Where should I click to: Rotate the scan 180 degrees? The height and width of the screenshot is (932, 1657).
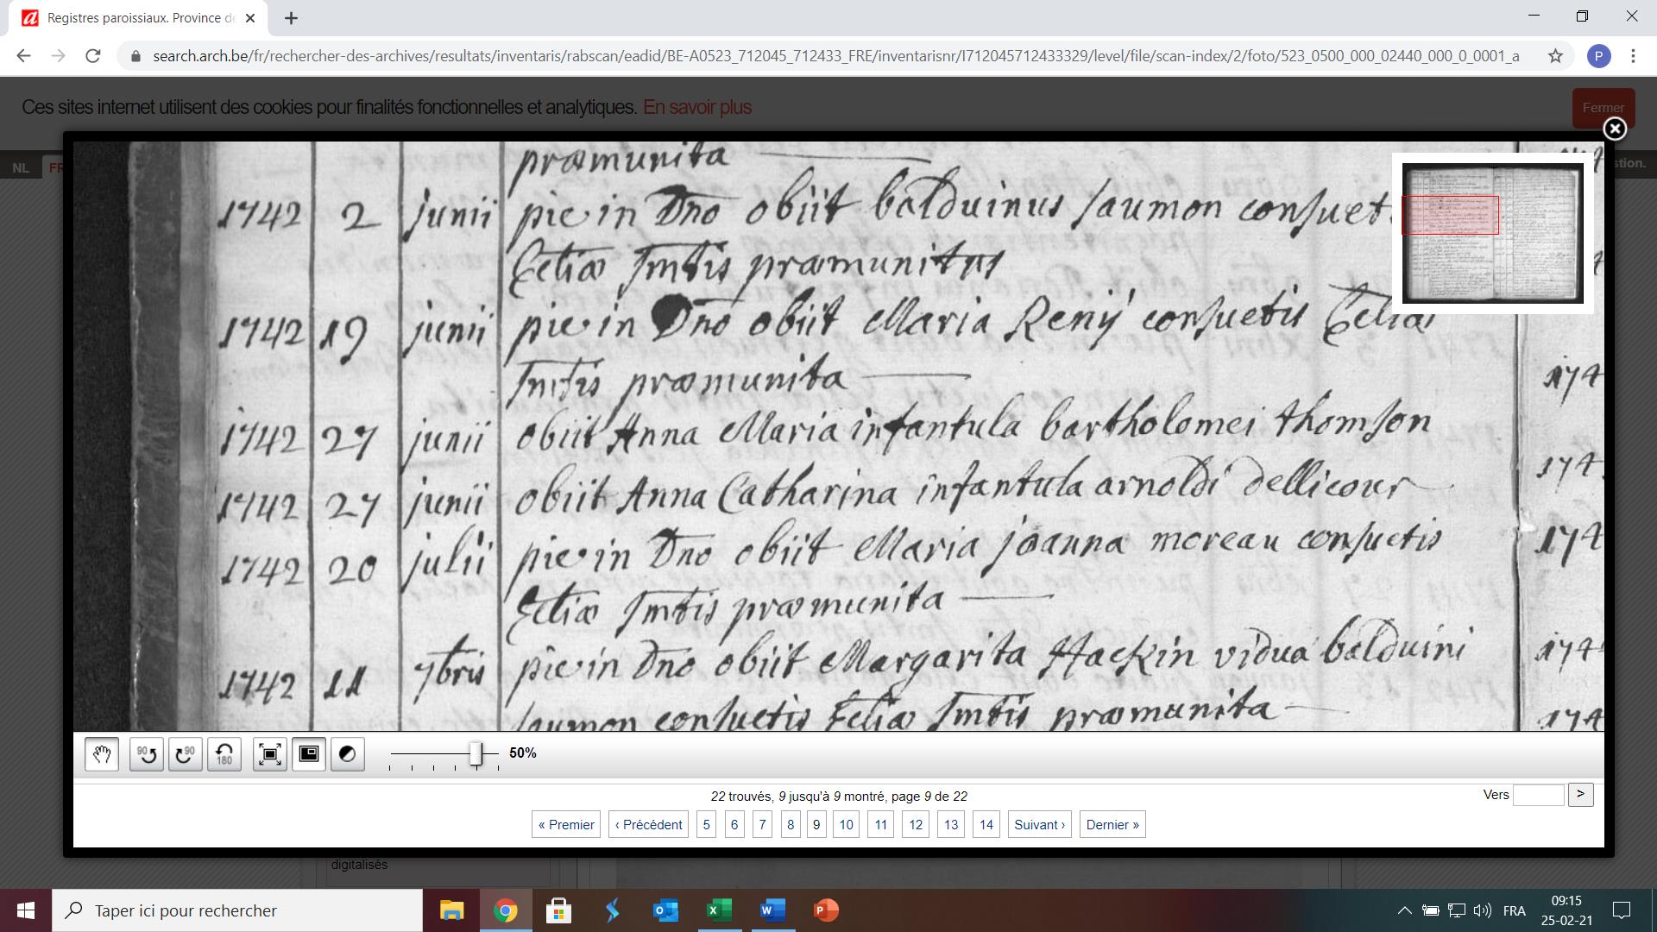click(x=224, y=754)
